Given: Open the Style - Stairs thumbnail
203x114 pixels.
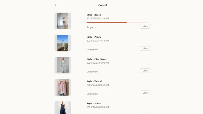Looking at the screenshot, I should 63,108.
